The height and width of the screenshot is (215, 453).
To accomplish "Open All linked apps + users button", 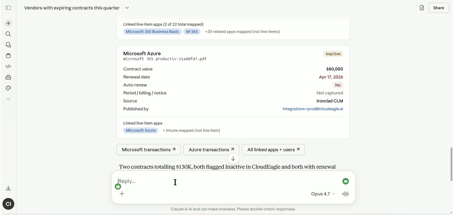I will coord(273,150).
